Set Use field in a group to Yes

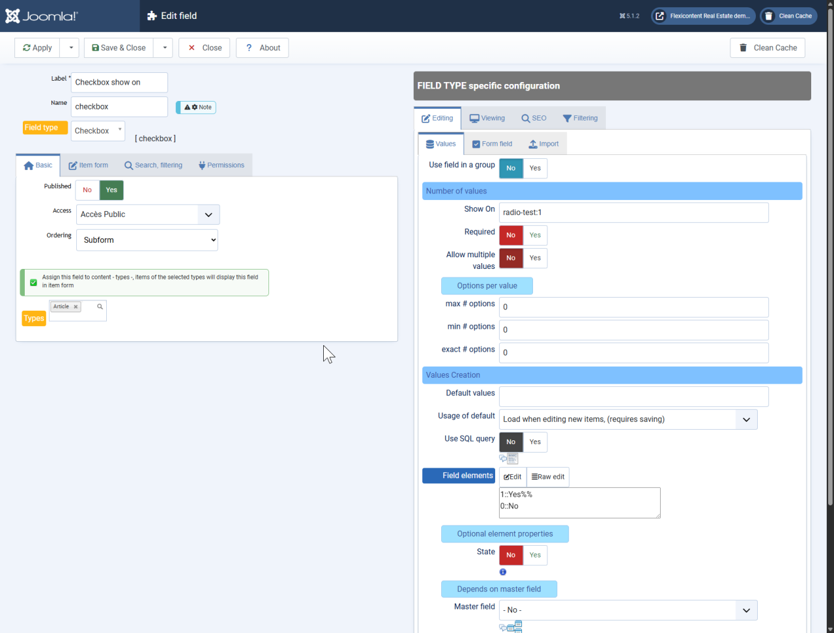coord(535,168)
